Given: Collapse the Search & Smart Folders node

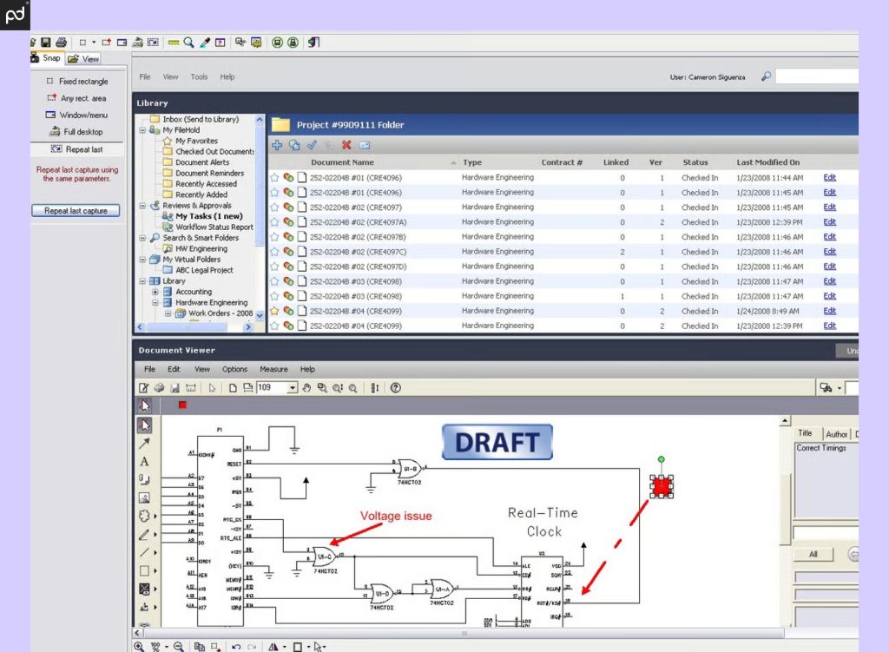Looking at the screenshot, I should point(142,238).
